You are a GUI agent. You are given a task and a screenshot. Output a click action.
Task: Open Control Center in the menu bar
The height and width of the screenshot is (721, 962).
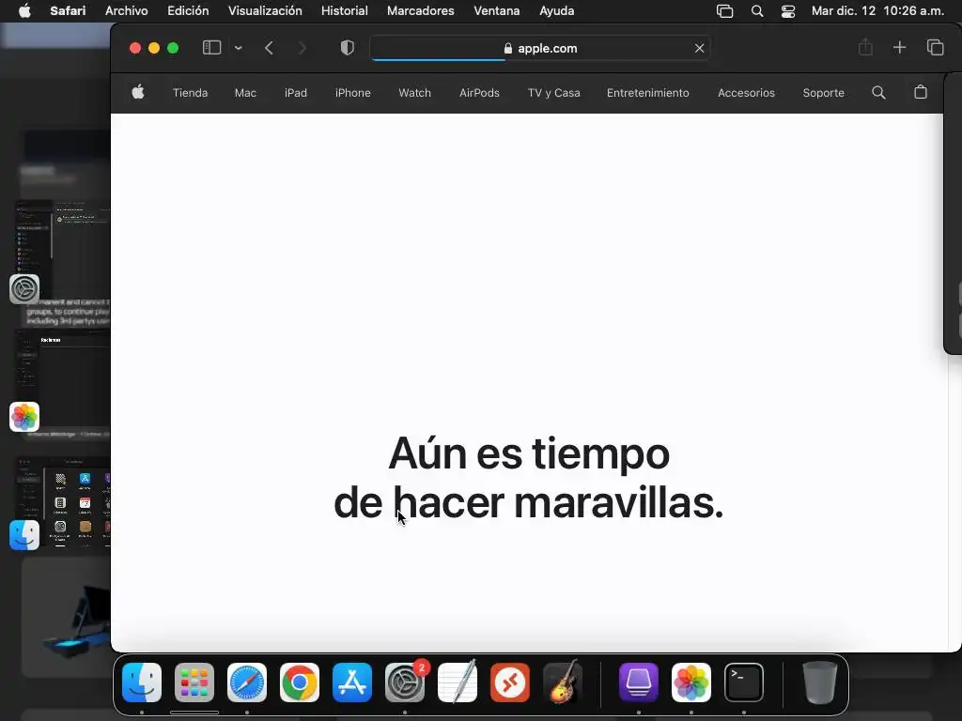[788, 11]
